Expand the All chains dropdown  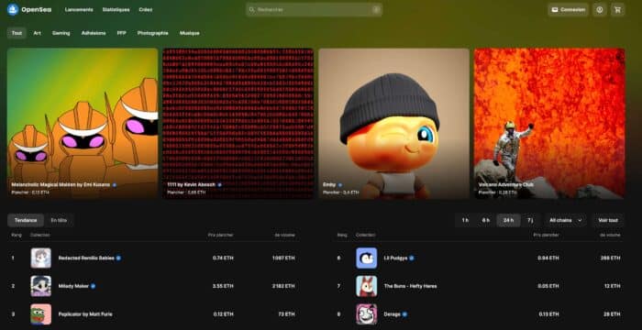coord(566,220)
